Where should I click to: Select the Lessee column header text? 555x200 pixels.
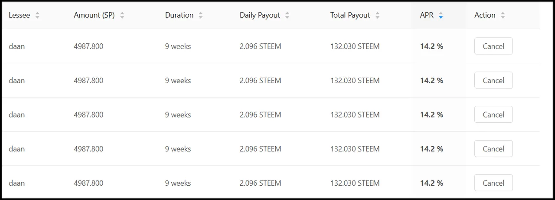[x=20, y=15]
